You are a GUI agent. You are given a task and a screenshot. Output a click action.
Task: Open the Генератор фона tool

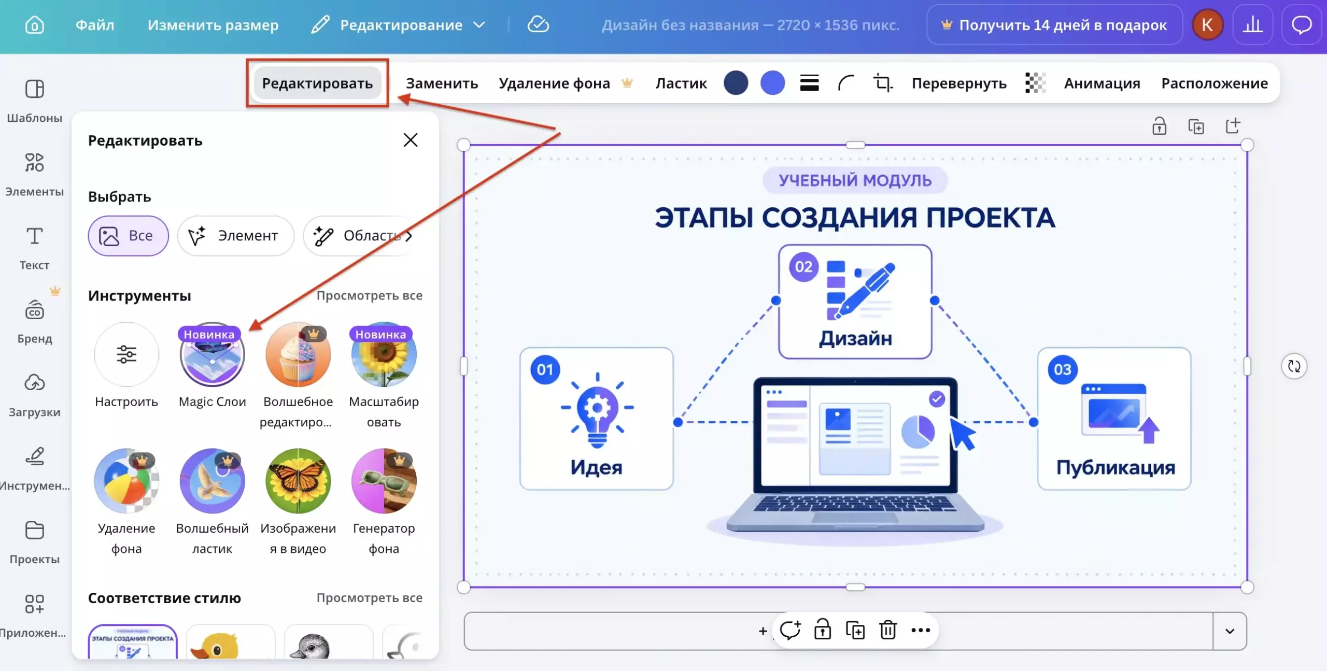point(384,503)
